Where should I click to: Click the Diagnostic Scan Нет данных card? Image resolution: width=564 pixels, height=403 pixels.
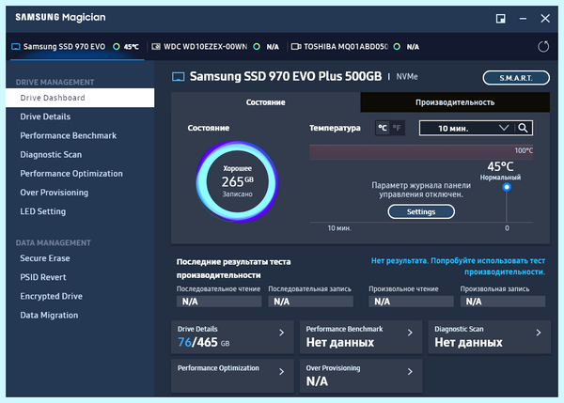click(489, 337)
